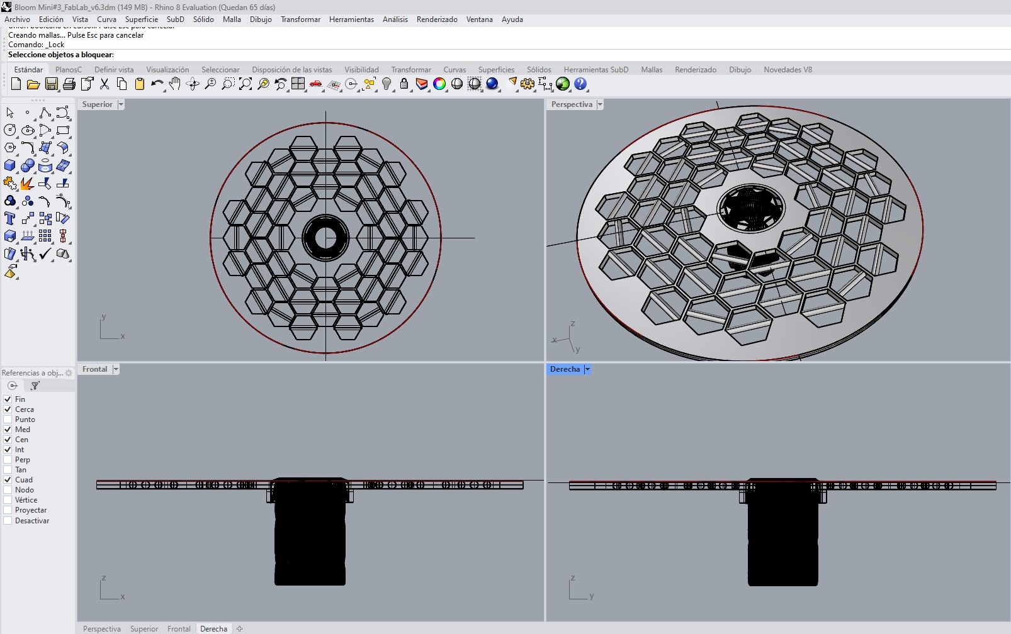Enable the Tan object snap
Viewport: 1011px width, 634px height.
(8, 470)
